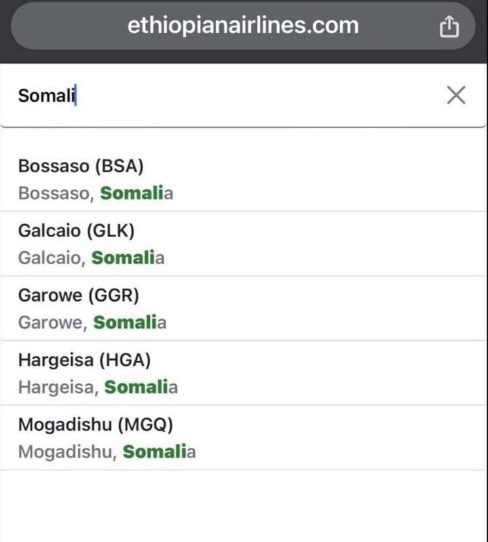The width and height of the screenshot is (488, 542).
Task: Tap the ethiopianairlines.com URL text
Action: 243,26
